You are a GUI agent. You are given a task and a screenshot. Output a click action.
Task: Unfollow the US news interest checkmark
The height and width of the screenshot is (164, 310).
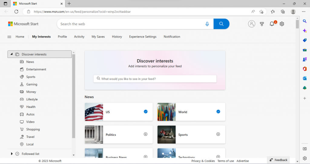pos(146,112)
